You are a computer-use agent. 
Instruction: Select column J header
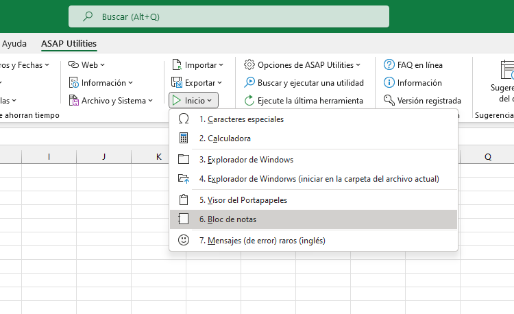103,157
